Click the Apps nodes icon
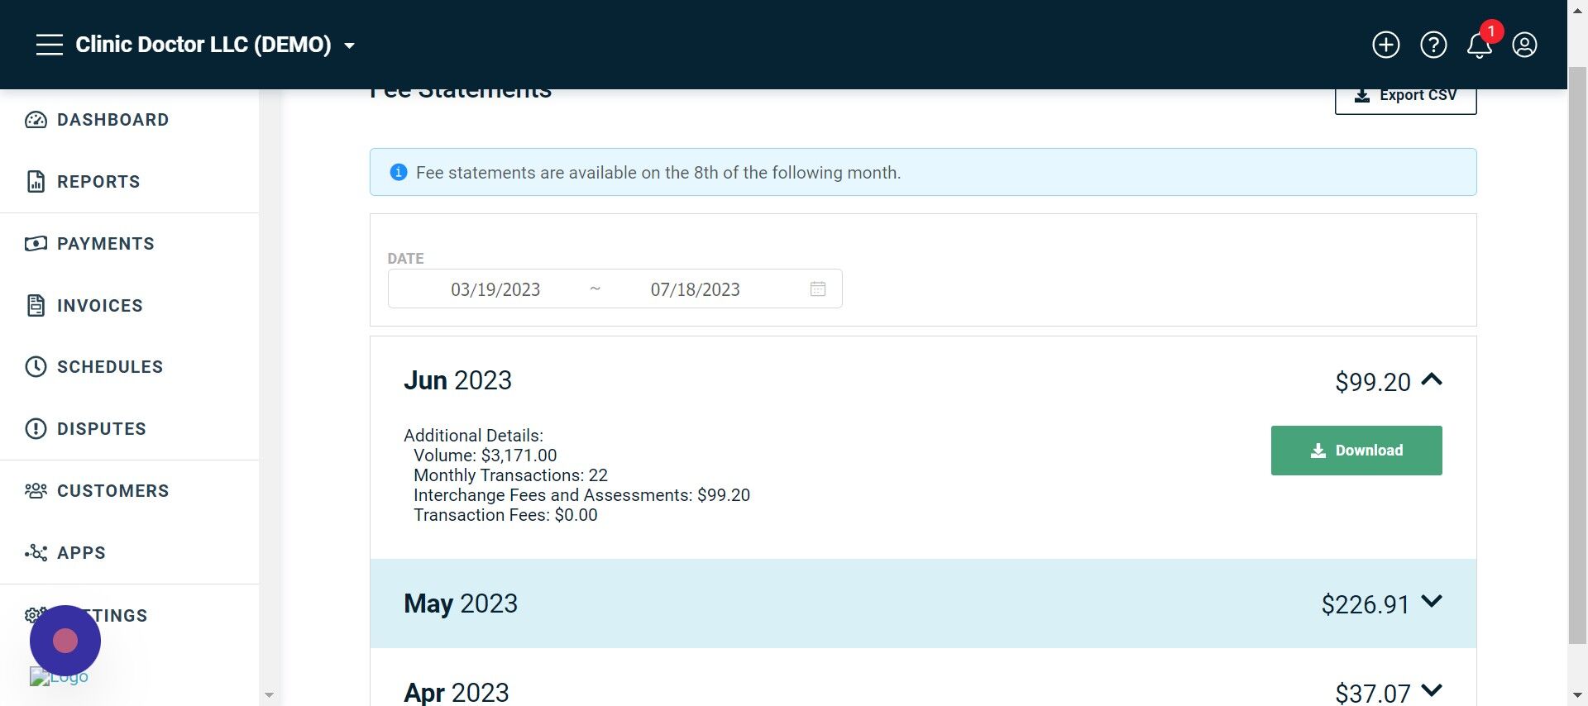This screenshot has height=706, width=1588. coord(36,553)
